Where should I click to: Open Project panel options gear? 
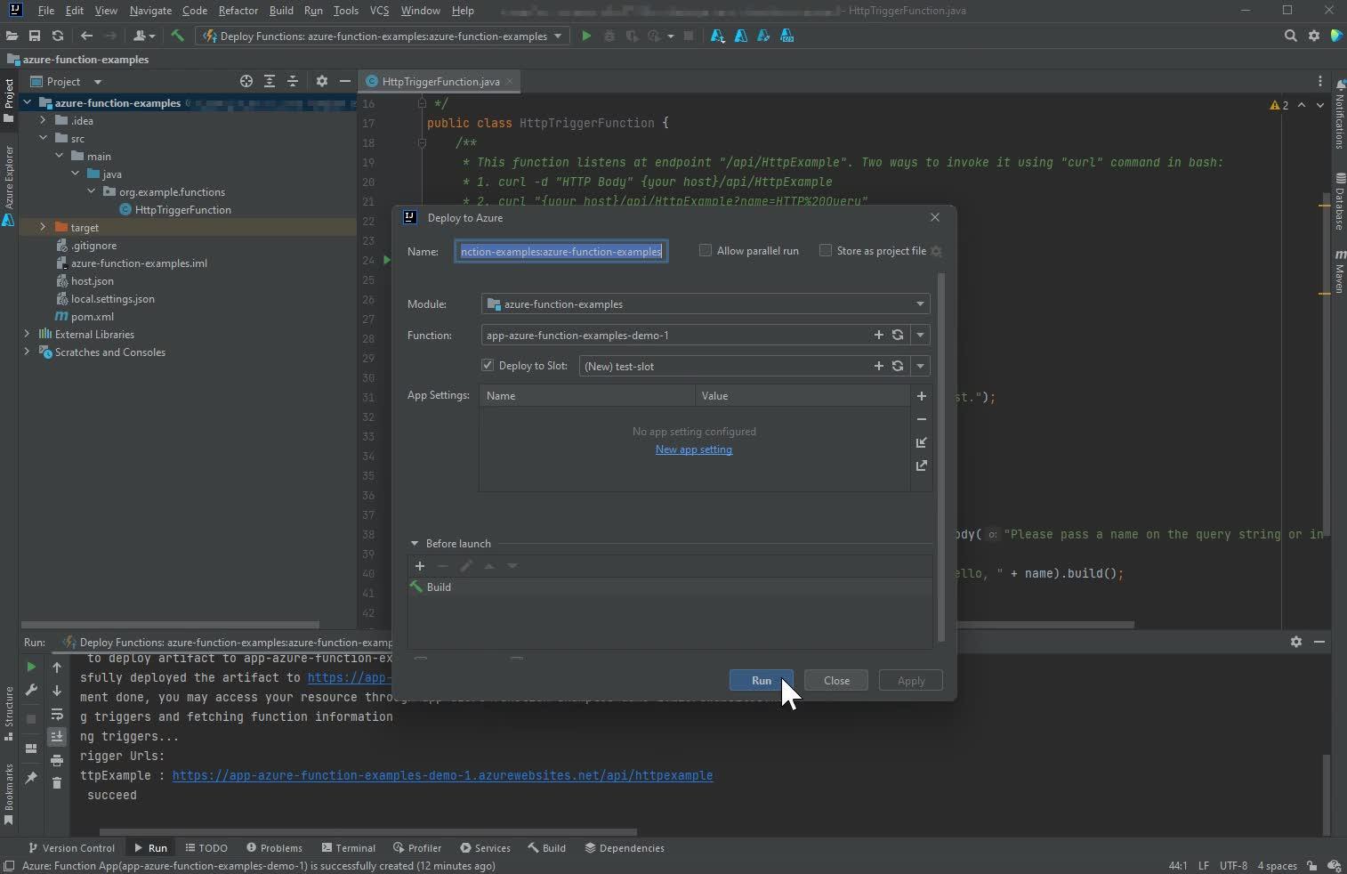coord(322,81)
